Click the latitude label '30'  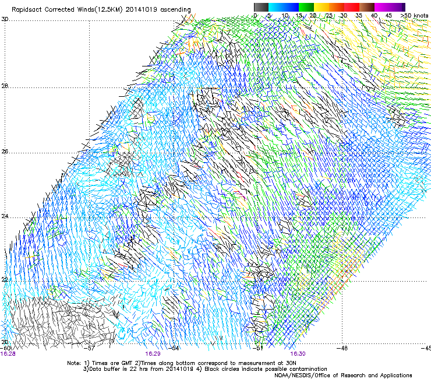pos(5,19)
